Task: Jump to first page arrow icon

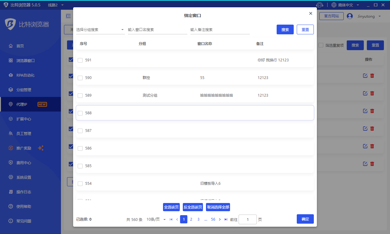Action: (171, 219)
